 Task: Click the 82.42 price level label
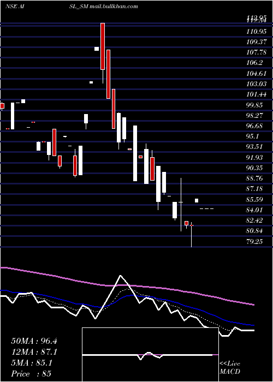click(x=255, y=220)
